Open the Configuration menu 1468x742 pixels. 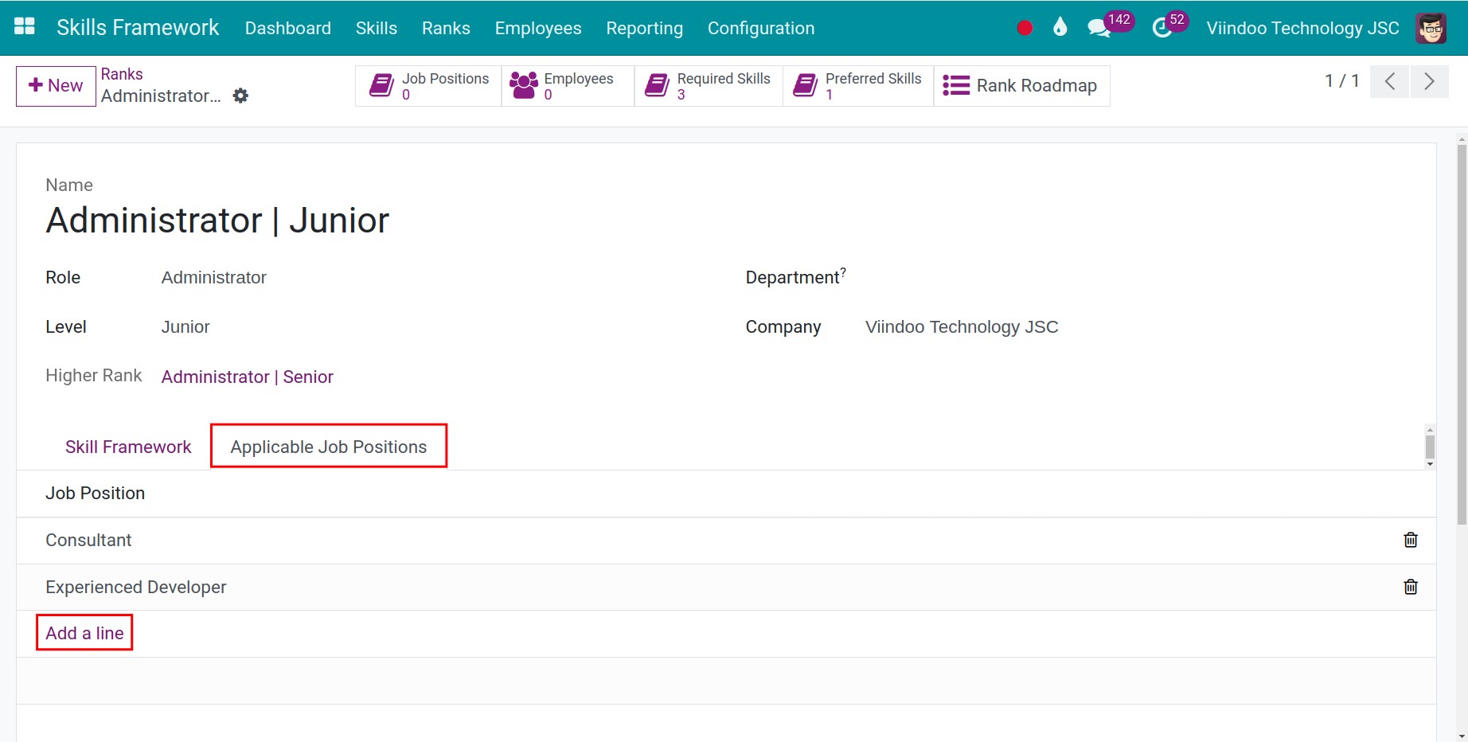pyautogui.click(x=761, y=28)
